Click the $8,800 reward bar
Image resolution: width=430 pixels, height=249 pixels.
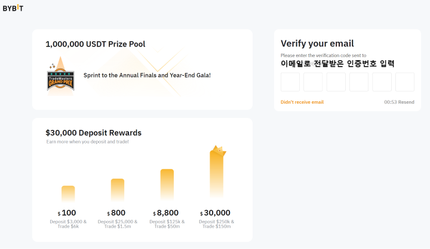pos(167,185)
